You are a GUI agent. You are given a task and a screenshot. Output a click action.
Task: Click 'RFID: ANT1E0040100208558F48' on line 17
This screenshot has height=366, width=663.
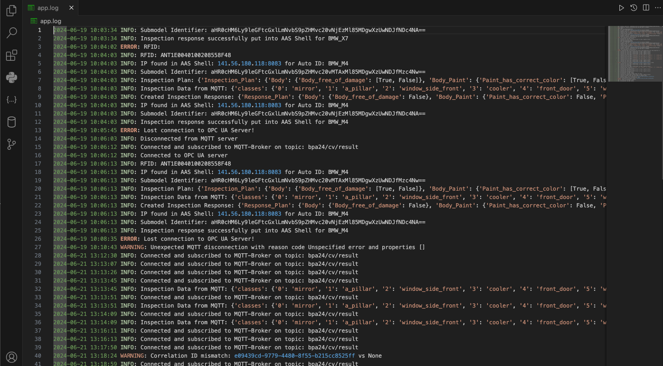[186, 164]
